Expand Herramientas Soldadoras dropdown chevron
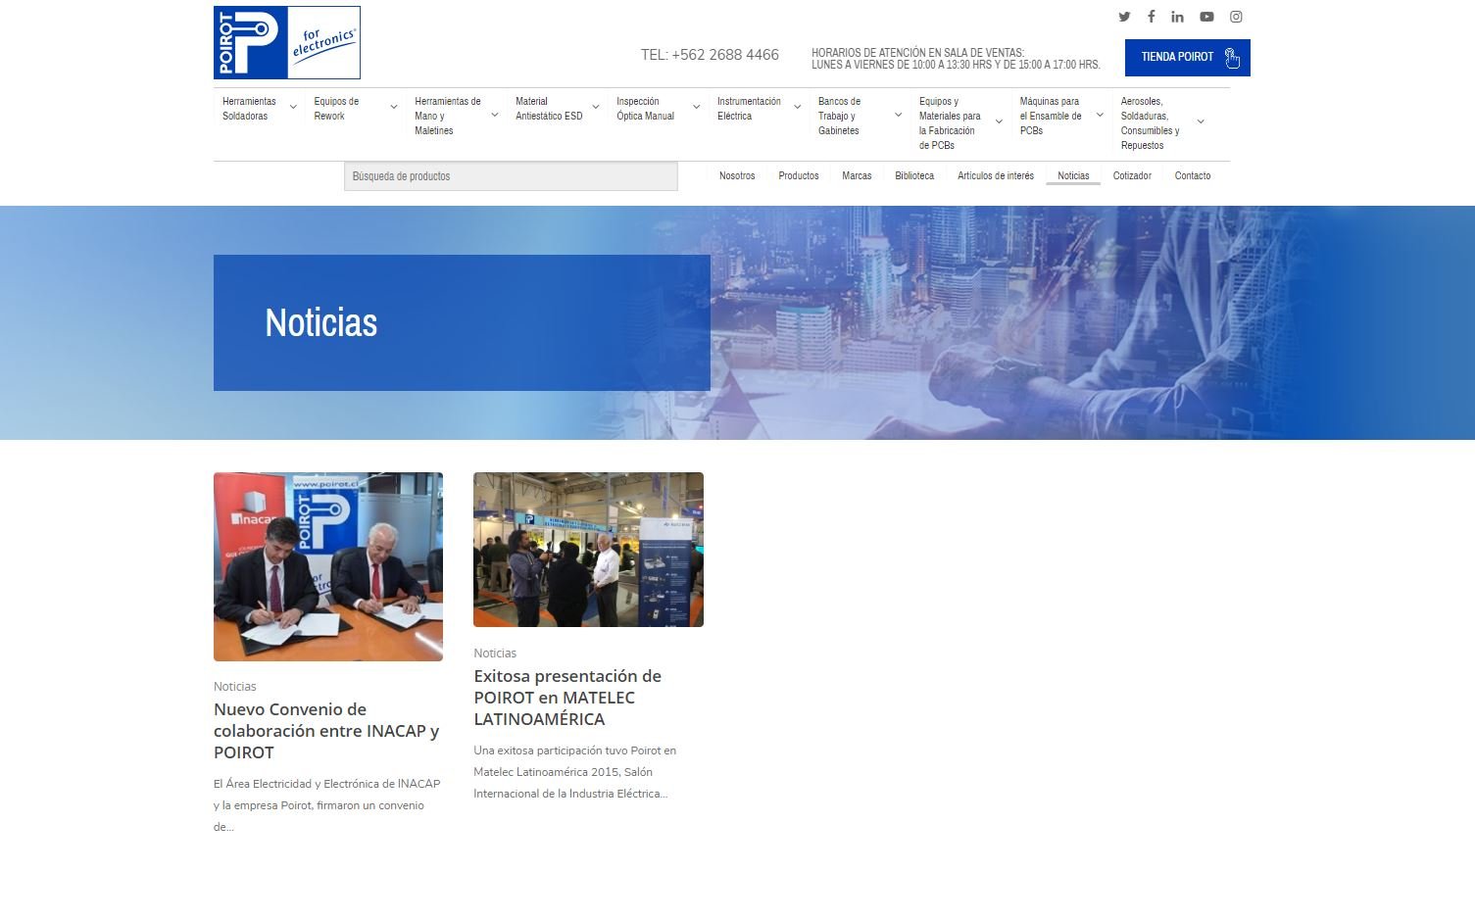The image size is (1475, 920). pyautogui.click(x=293, y=108)
